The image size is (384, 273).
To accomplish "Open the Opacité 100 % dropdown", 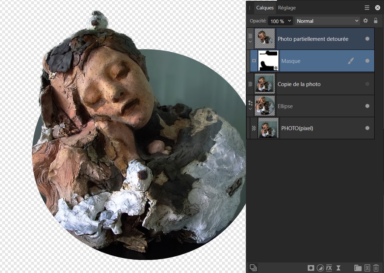I will tap(280, 21).
